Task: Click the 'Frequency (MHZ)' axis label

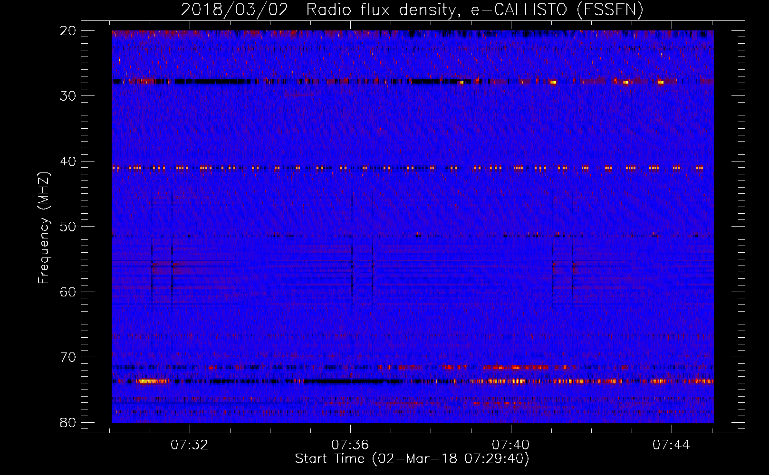Action: pyautogui.click(x=44, y=228)
